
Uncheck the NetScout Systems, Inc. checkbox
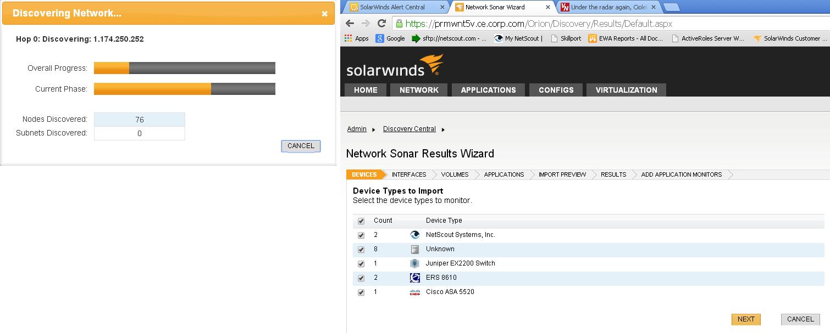click(361, 235)
